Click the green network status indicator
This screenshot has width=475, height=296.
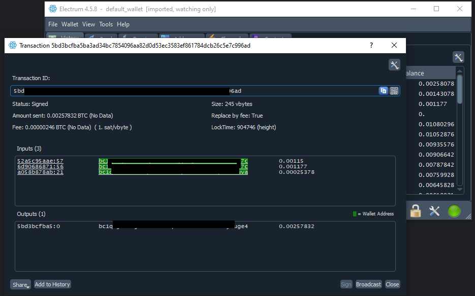454,211
